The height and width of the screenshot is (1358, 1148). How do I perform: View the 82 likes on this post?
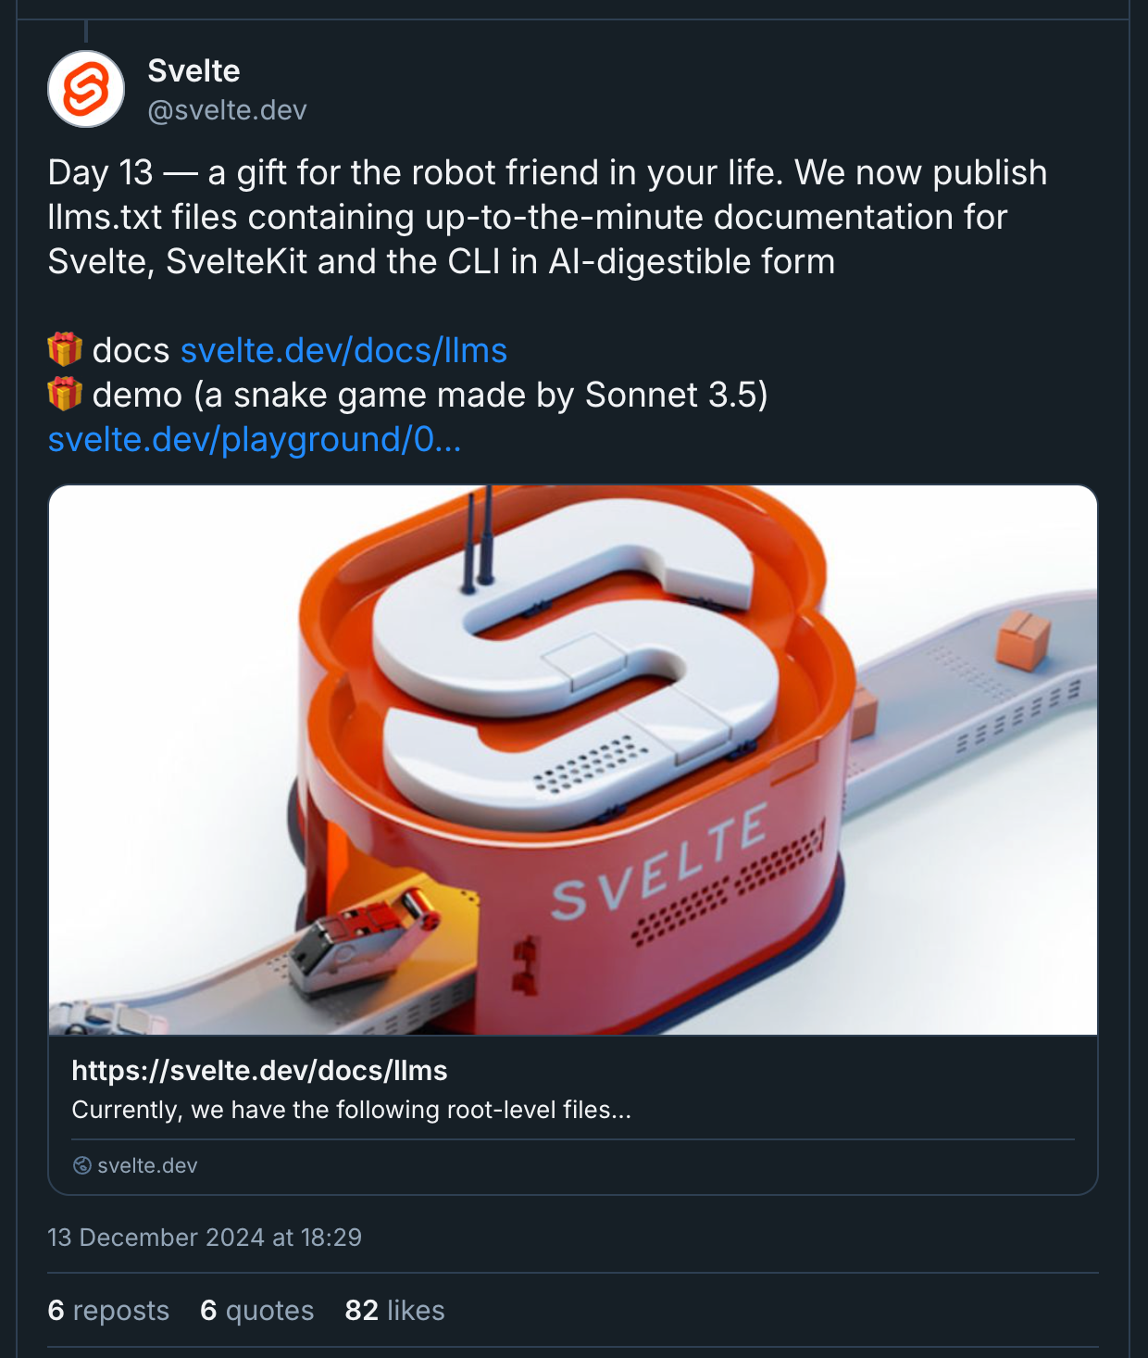click(x=393, y=1310)
